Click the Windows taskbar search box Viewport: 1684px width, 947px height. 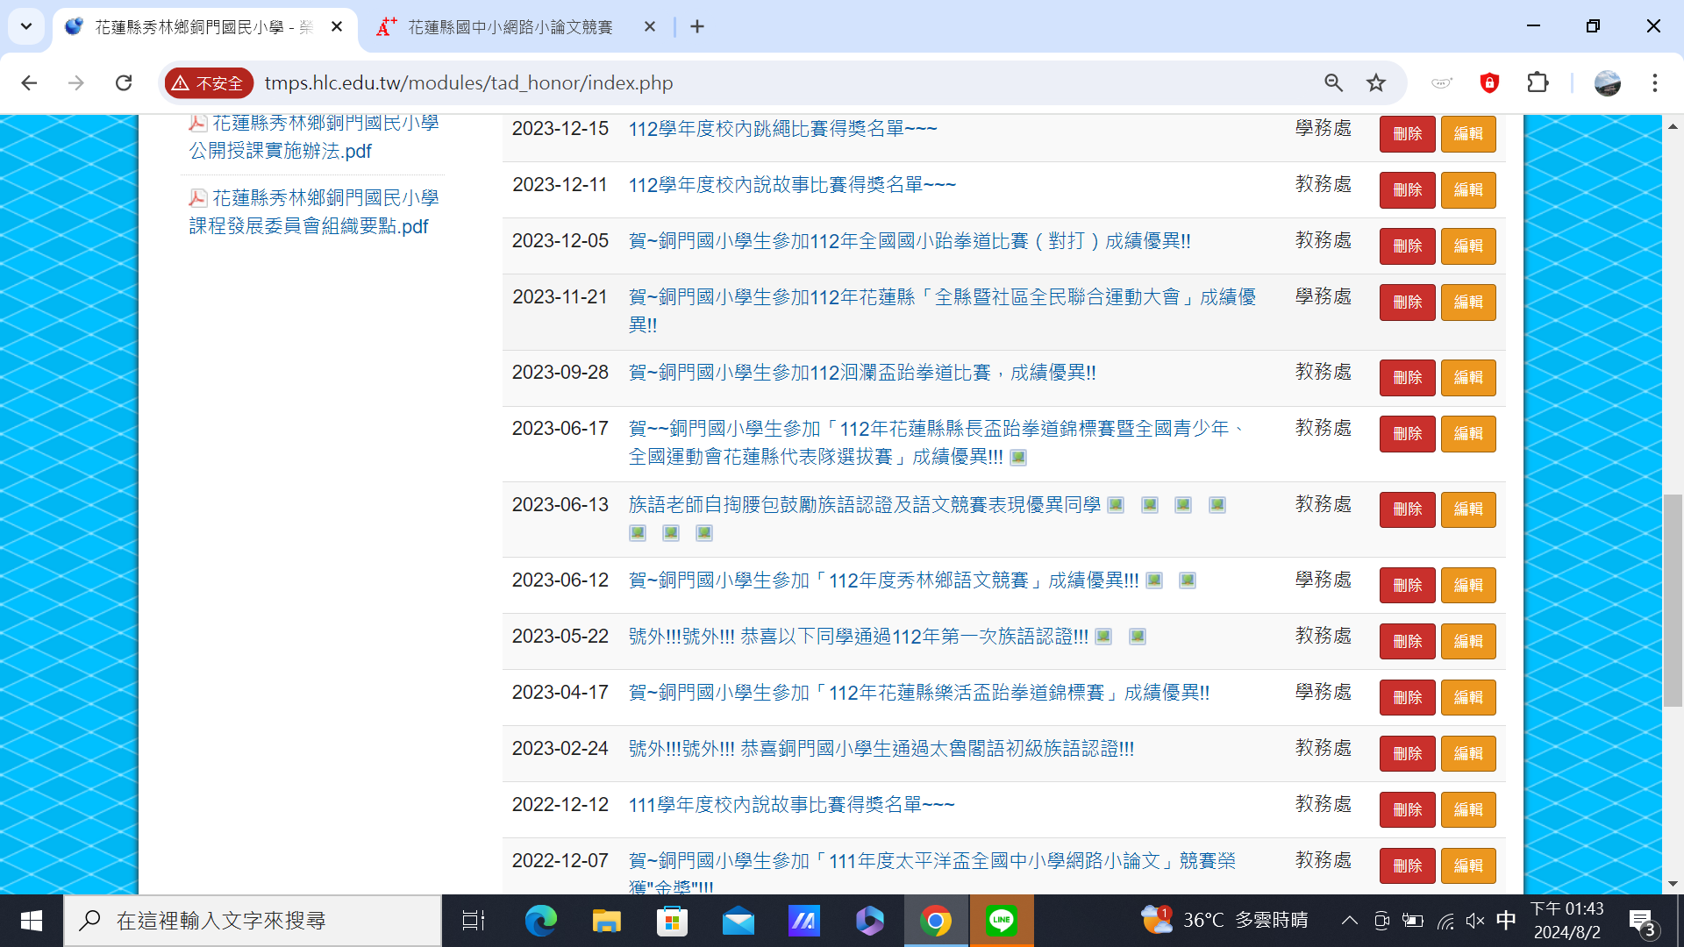254,920
